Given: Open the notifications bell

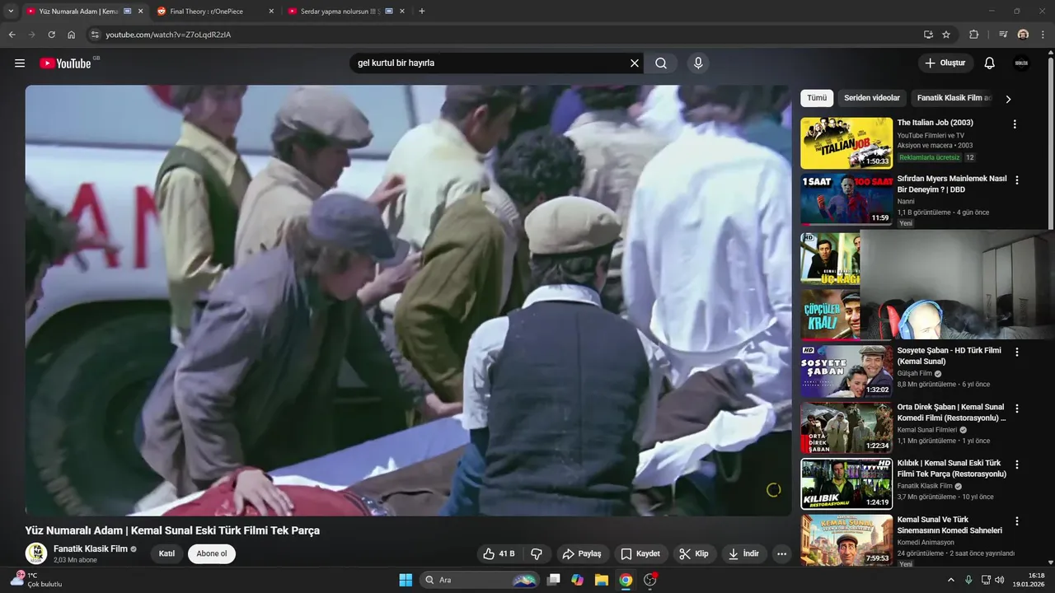Looking at the screenshot, I should pos(990,63).
